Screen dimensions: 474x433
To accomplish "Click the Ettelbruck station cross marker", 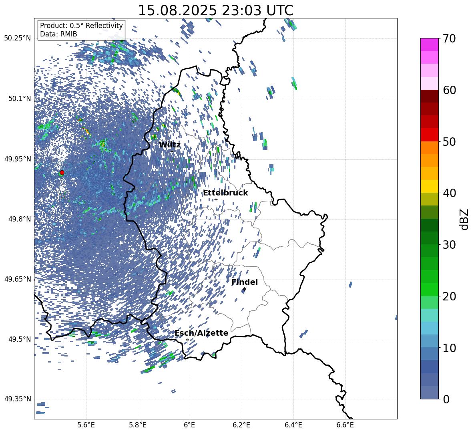I will (x=216, y=199).
